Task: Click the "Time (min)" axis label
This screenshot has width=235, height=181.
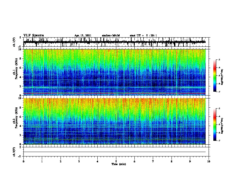Action: coord(119,164)
